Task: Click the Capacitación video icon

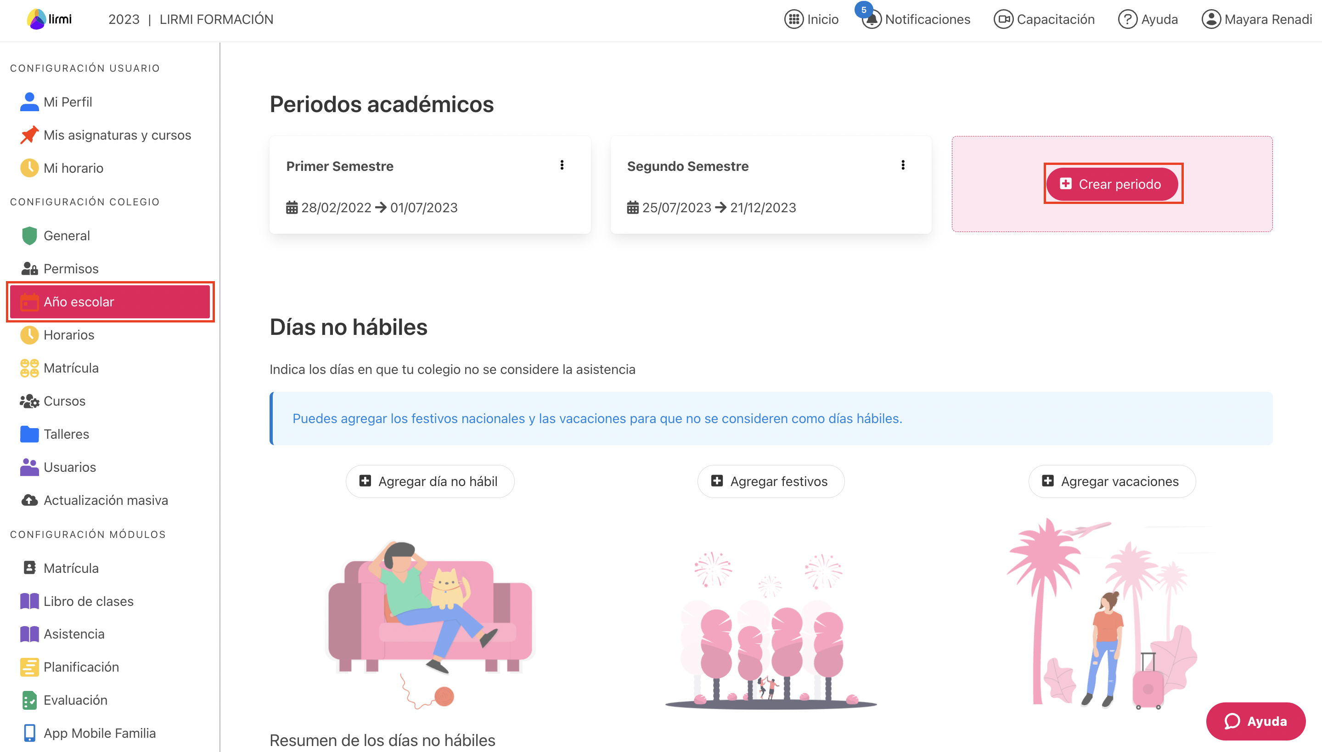Action: coord(1003,19)
